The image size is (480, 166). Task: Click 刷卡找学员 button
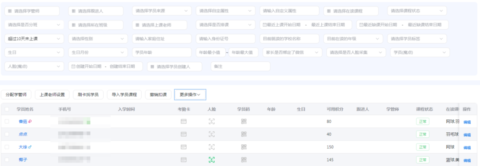[88, 95]
